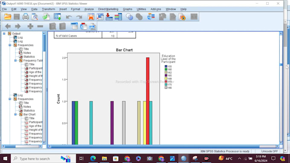Click Insert Title toolbar icon

(84, 26)
